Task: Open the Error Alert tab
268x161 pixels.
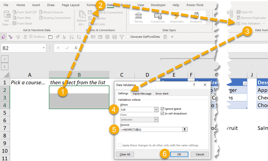Action: tap(162, 94)
